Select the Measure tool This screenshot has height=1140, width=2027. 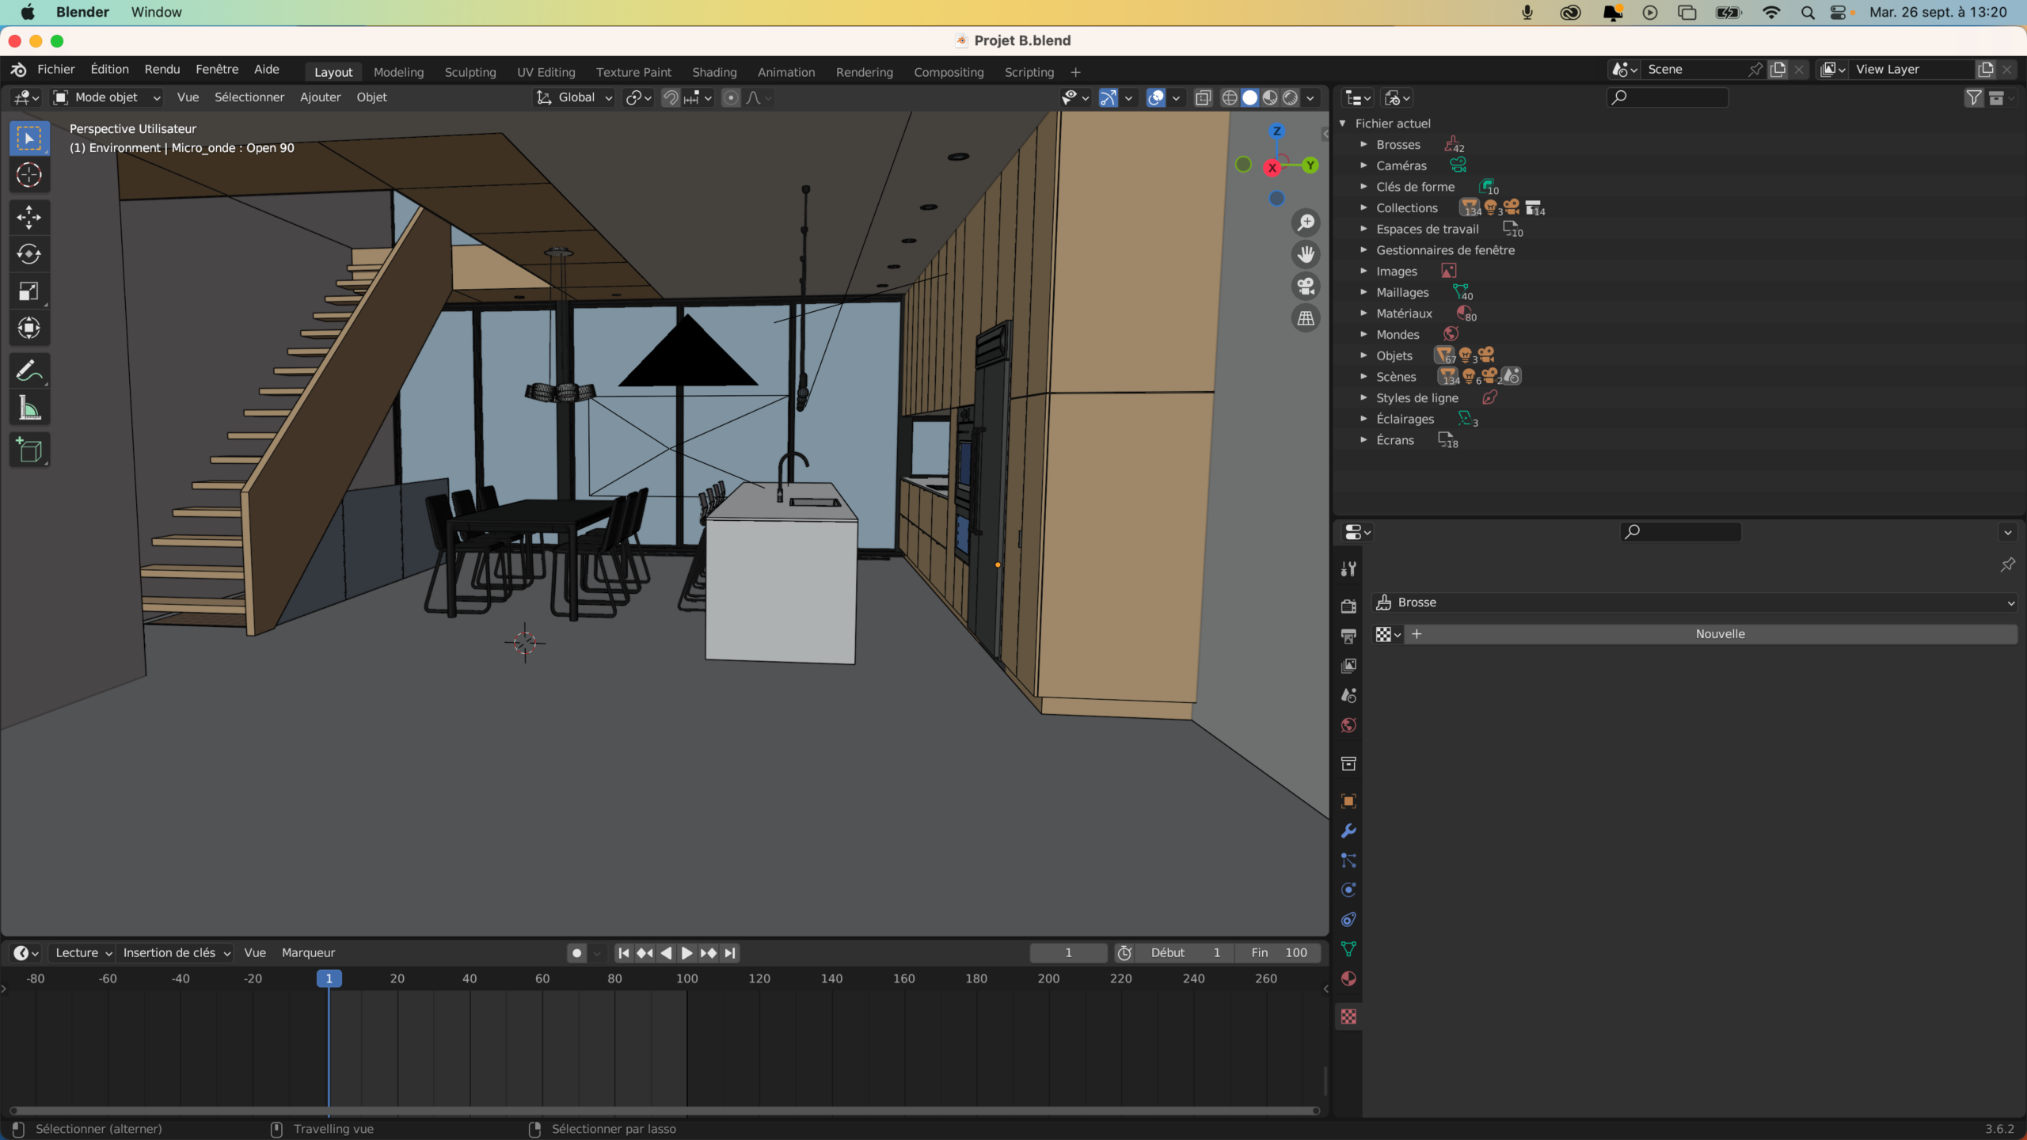pos(29,408)
